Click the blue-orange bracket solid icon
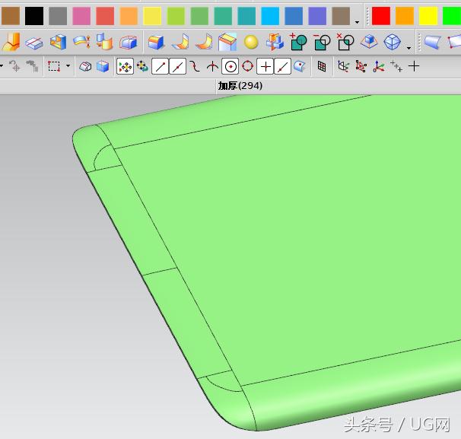 58,43
